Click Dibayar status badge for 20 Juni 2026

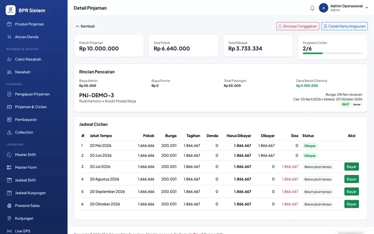[310, 156]
